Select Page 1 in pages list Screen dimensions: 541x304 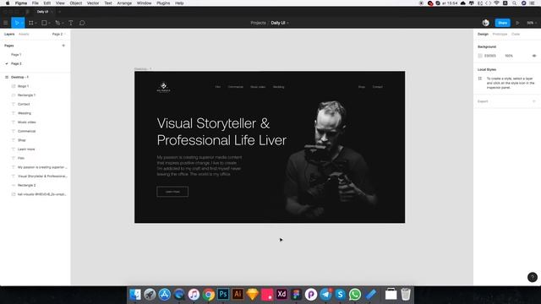tap(16, 54)
